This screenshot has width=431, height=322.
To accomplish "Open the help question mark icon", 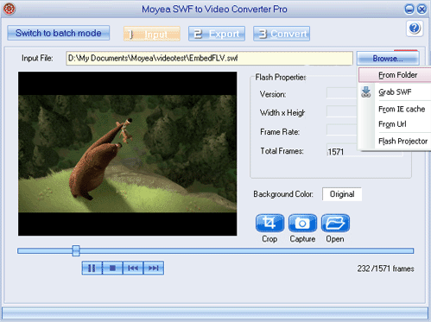I will click(415, 28).
